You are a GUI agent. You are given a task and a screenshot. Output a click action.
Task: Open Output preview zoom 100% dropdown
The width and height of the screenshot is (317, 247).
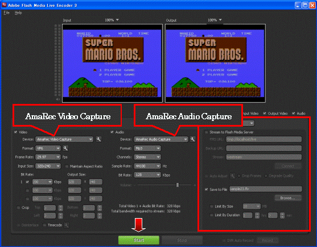click(x=215, y=20)
